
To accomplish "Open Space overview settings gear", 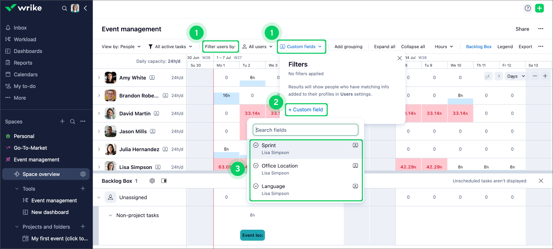I will click(x=83, y=174).
